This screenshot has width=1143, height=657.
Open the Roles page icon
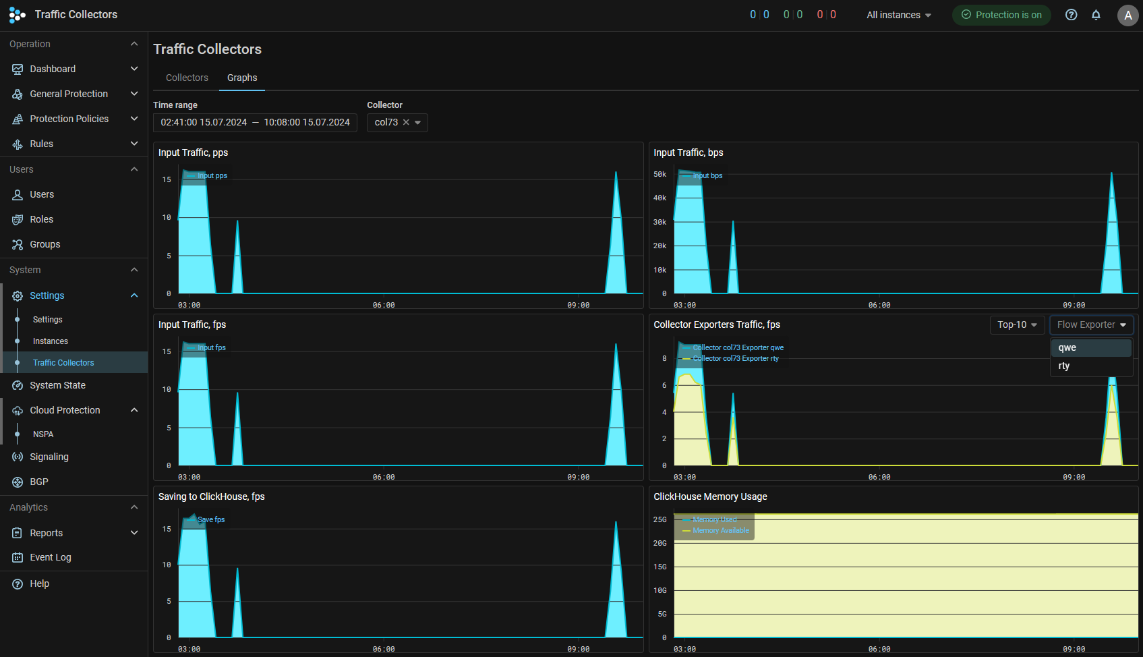tap(18, 219)
